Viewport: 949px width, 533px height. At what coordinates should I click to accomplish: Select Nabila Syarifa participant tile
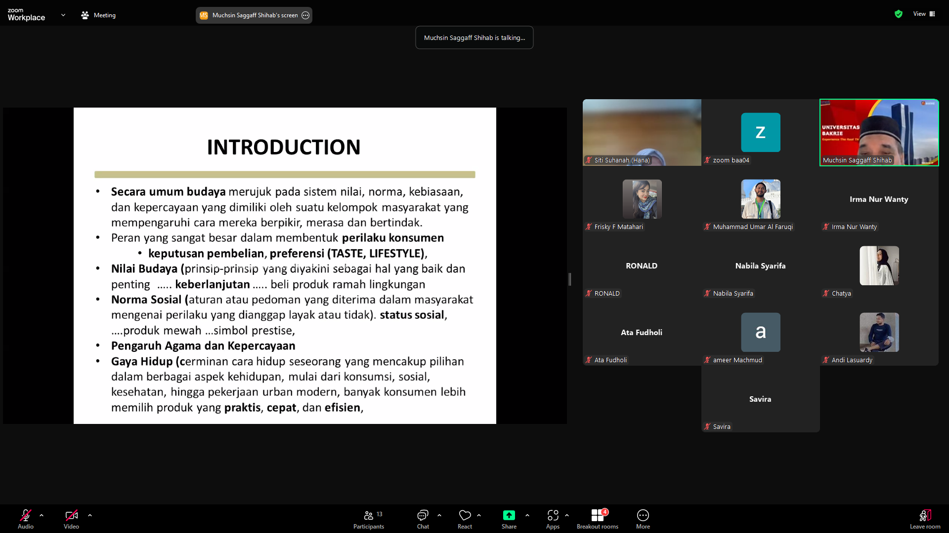(760, 266)
